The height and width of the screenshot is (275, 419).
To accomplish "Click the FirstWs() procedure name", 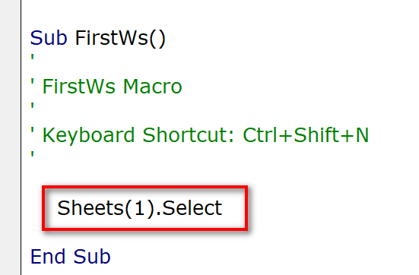I will coord(120,39).
